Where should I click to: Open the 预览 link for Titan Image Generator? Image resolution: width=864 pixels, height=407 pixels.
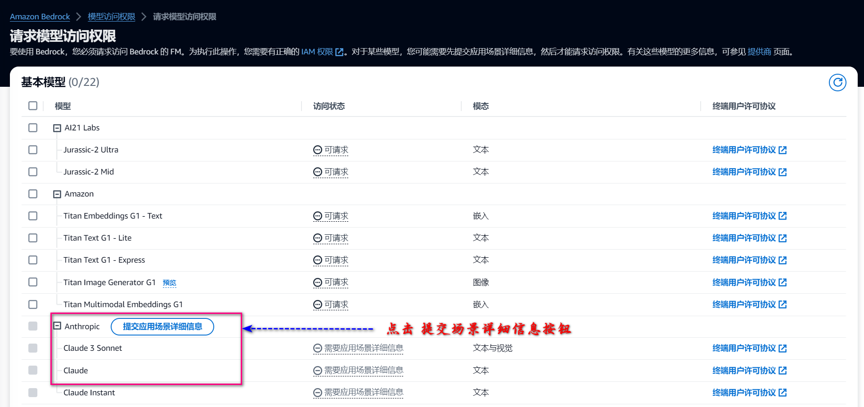pos(170,282)
